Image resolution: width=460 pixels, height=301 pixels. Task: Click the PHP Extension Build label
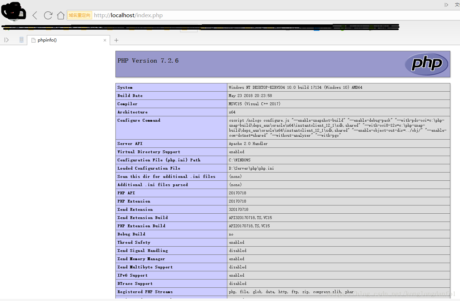(x=141, y=226)
